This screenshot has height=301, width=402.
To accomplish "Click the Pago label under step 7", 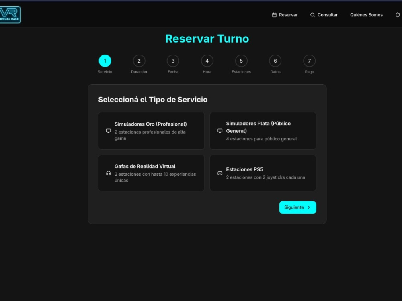I will [310, 72].
